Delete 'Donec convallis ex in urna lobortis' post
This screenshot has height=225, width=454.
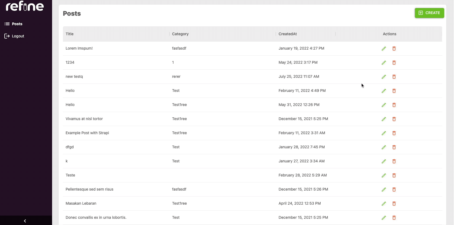pos(394,218)
